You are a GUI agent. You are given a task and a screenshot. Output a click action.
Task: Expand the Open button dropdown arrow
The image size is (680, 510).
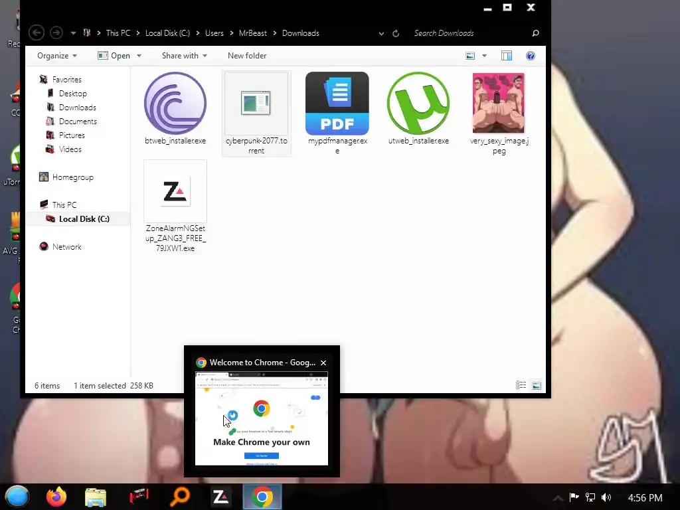click(139, 56)
